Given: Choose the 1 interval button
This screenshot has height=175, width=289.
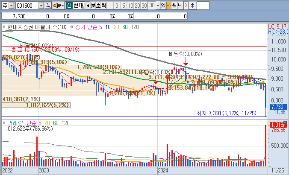Looking at the screenshot, I should coord(110,6).
